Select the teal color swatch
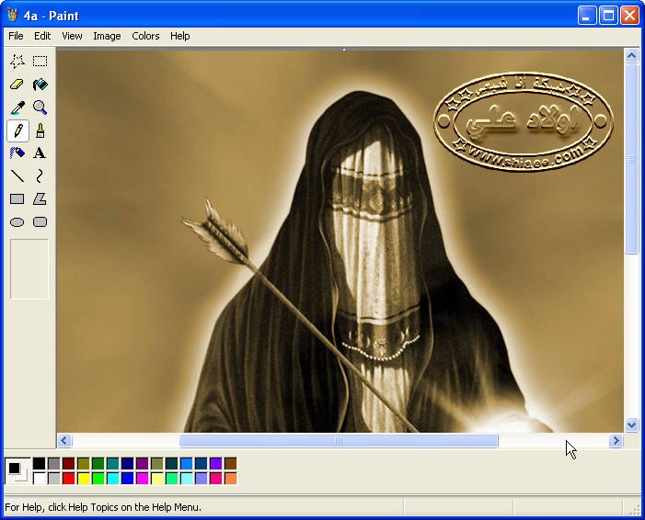 click(x=112, y=464)
